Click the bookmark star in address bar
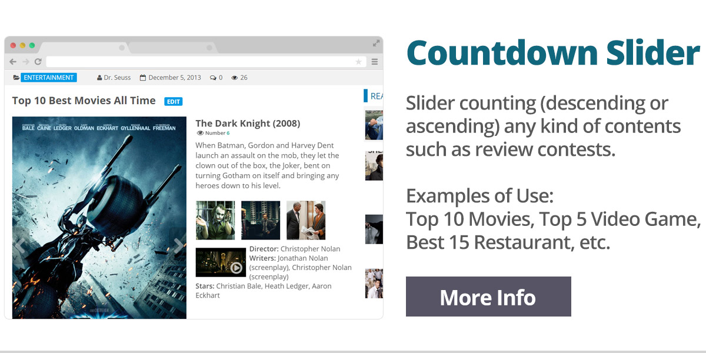This screenshot has width=706, height=353. coord(358,62)
